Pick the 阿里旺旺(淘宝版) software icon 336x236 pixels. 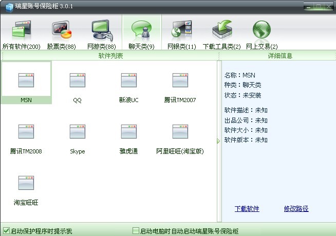[x=180, y=131]
